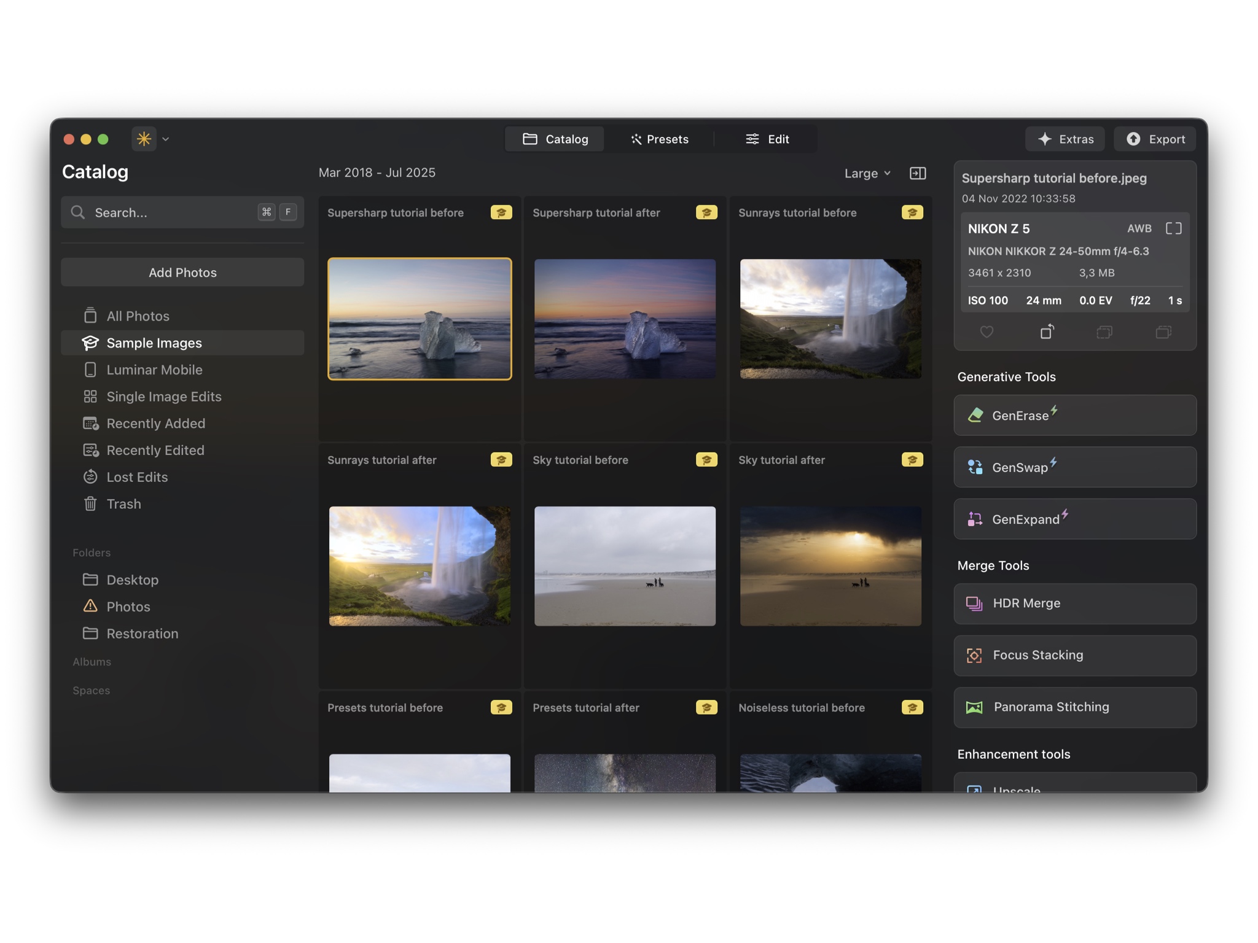Click into the Search field
Viewport: 1258px width, 943px height.
(x=182, y=212)
